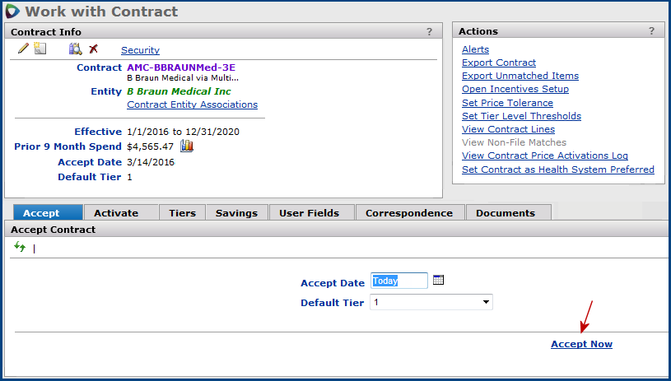Select the User Fields tab

309,213
